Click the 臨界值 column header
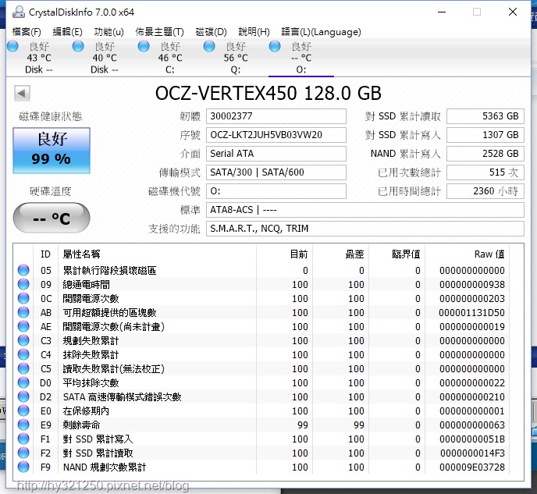Viewport: 537px width, 494px height. [x=397, y=254]
